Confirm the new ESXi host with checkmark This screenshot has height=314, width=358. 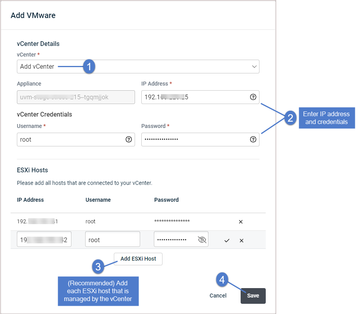pos(227,241)
